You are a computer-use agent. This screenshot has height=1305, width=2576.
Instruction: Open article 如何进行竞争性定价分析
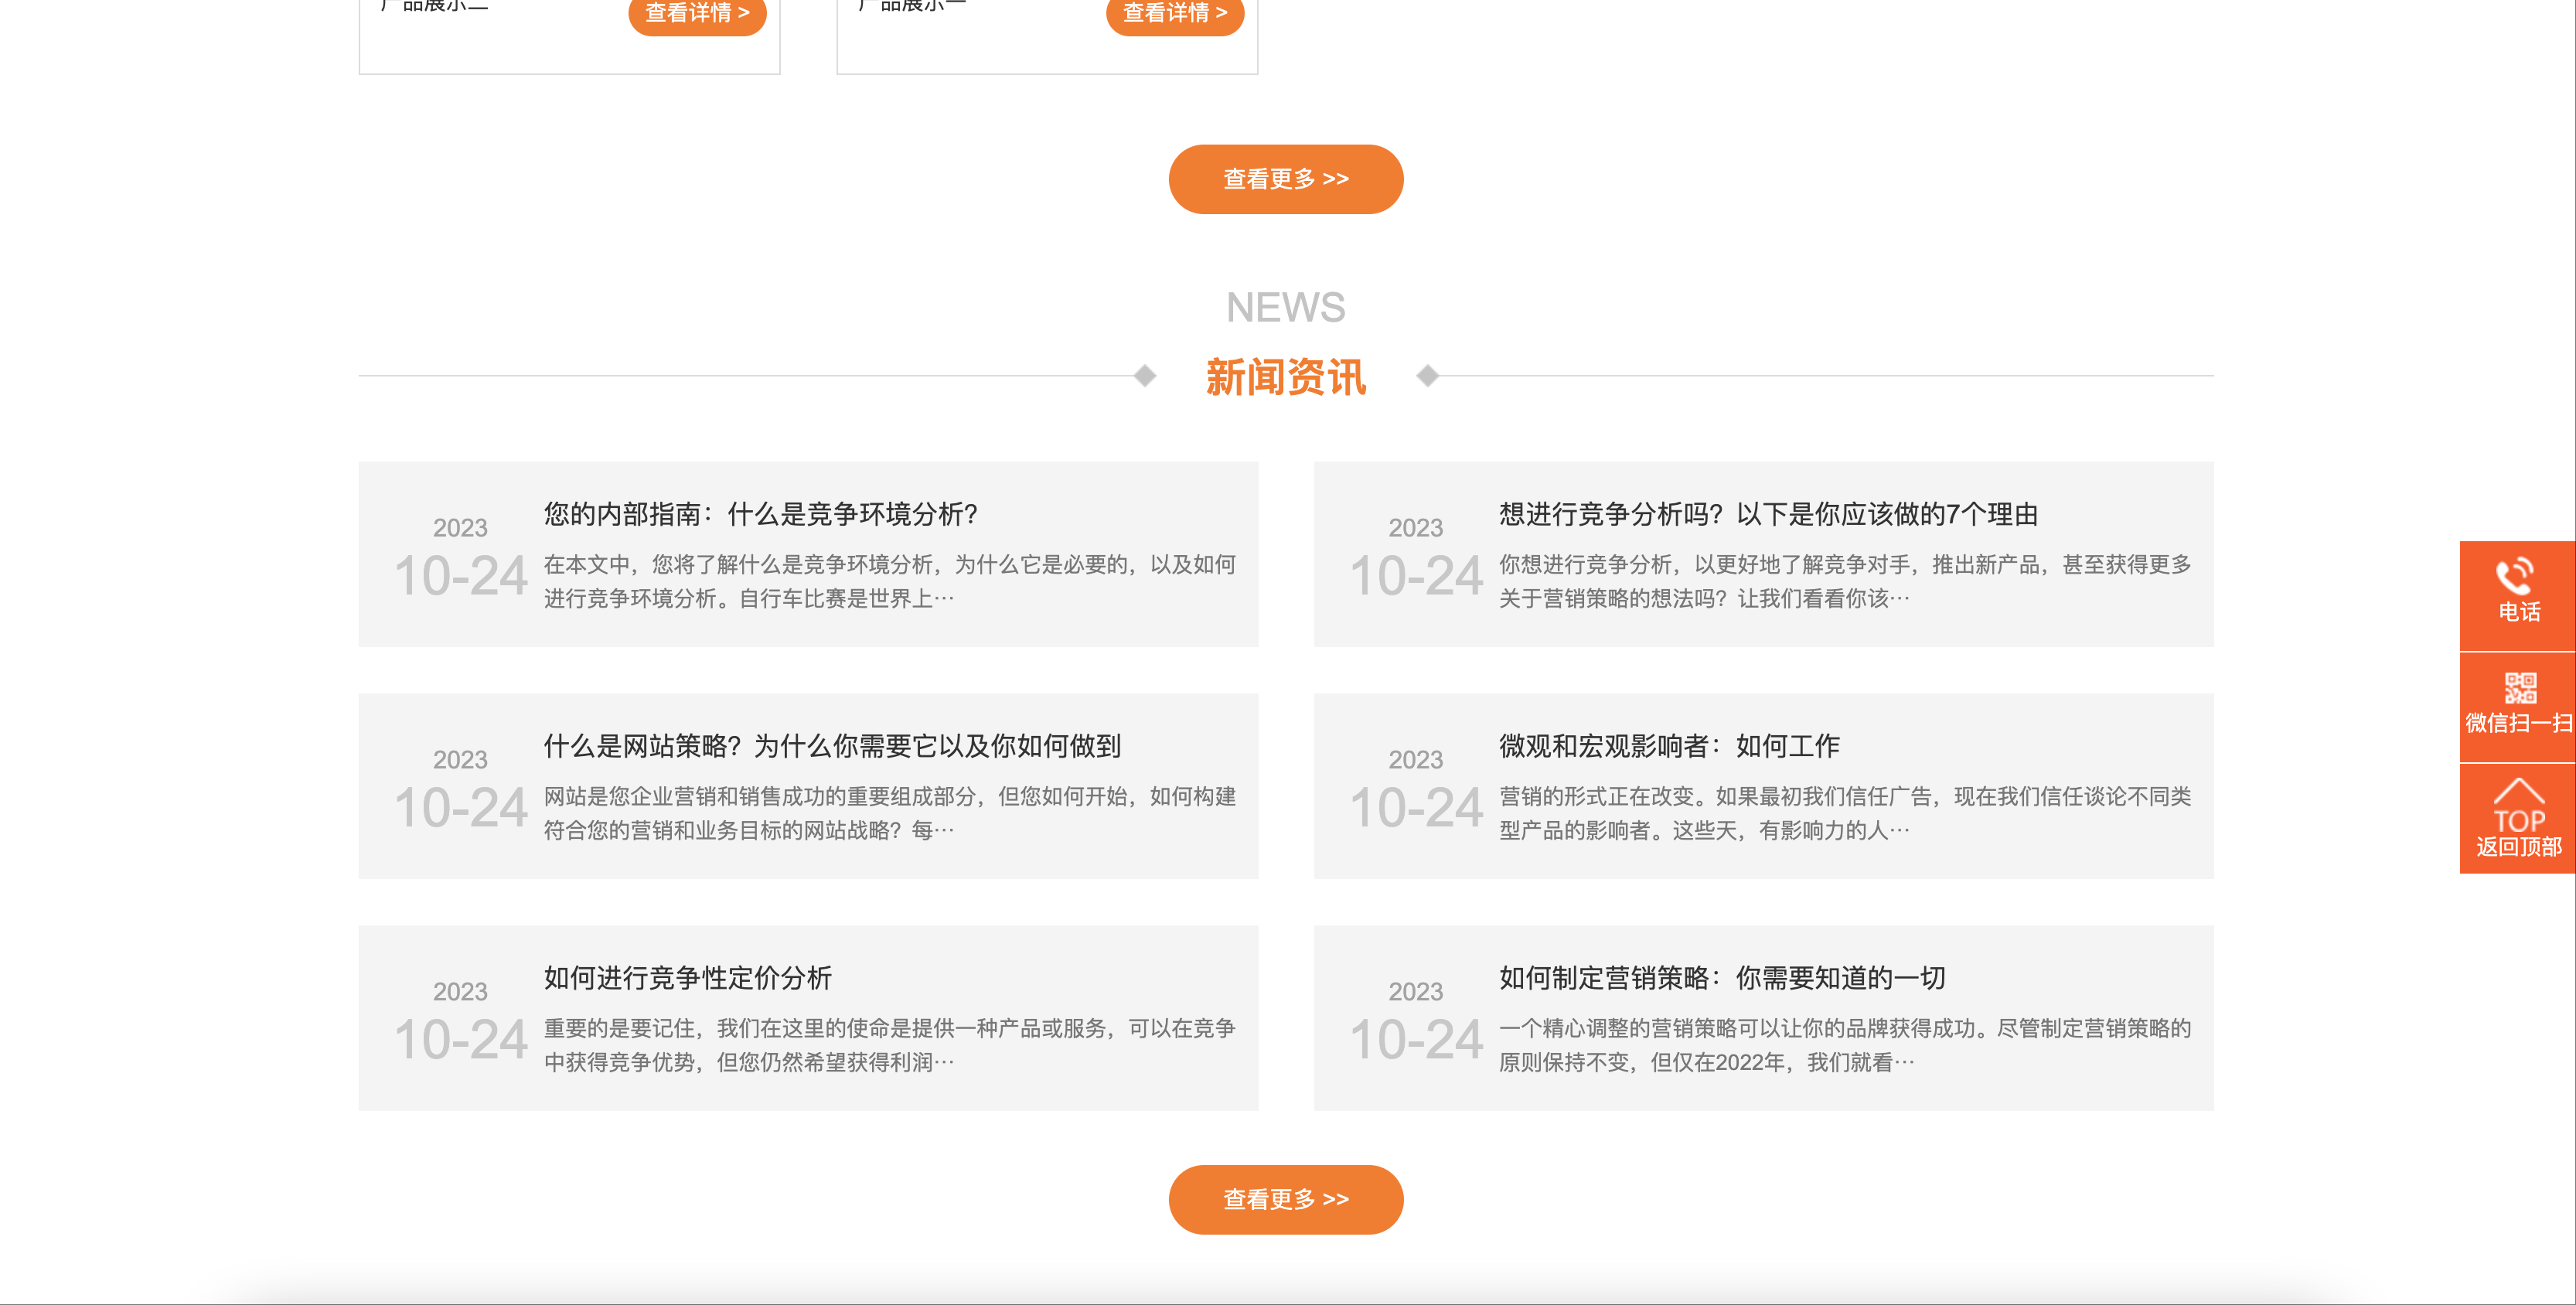click(x=688, y=978)
